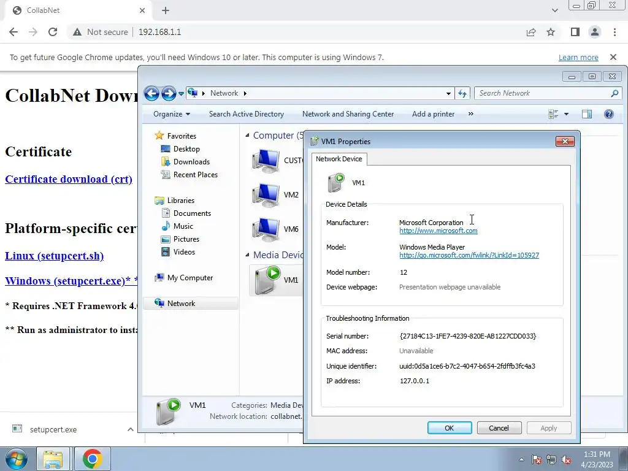
Task: Open Network and Sharing Center
Action: click(x=348, y=114)
